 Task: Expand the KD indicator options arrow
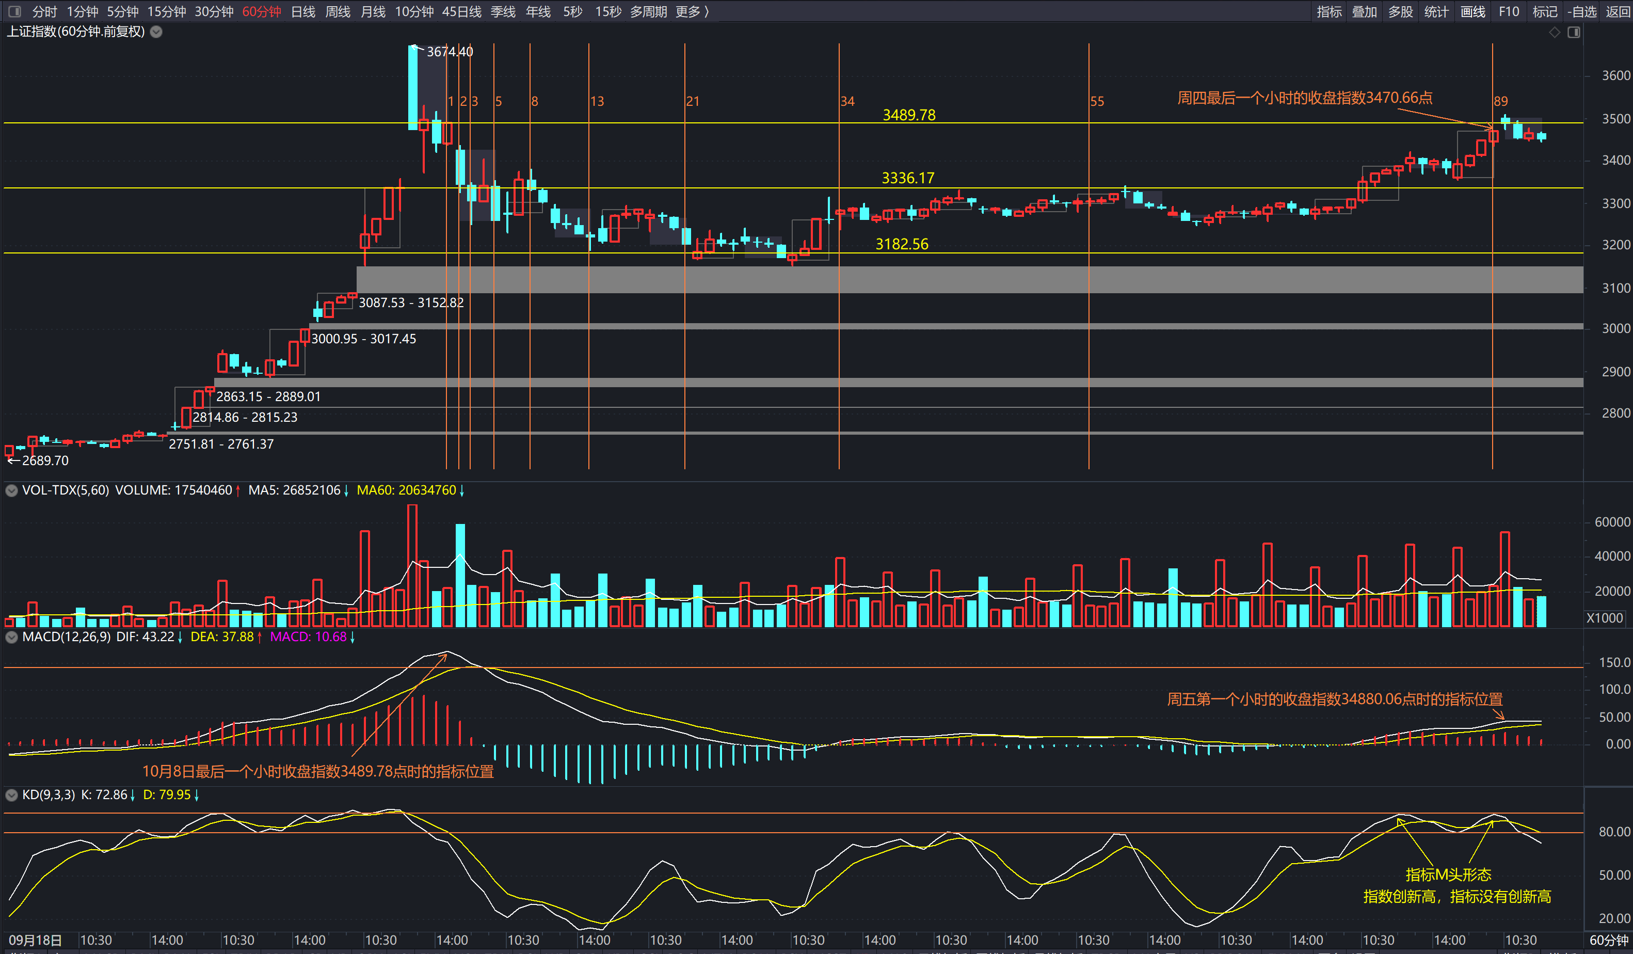click(11, 795)
